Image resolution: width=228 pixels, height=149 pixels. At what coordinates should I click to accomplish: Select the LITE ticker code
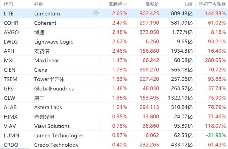tap(9, 14)
